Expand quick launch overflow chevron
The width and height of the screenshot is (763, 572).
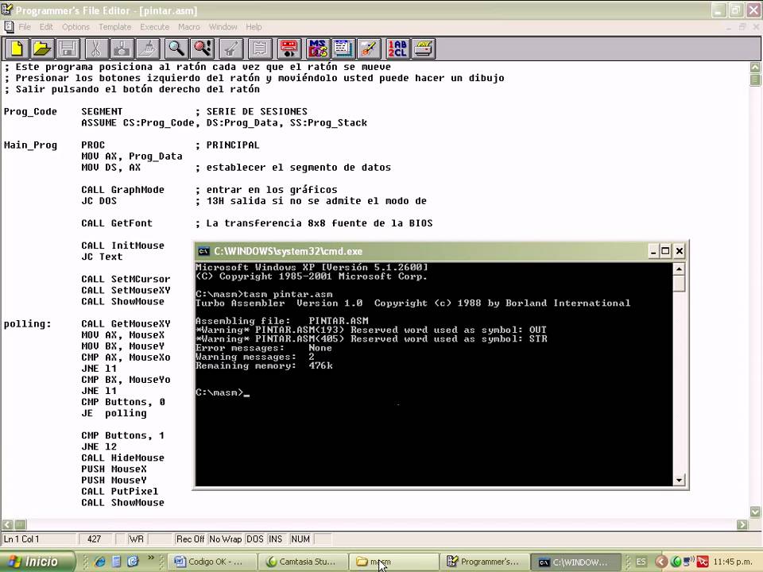coord(151,558)
